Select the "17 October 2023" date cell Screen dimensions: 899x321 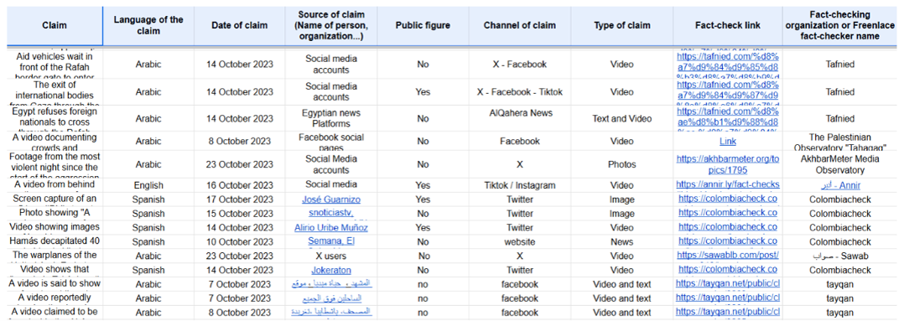240,199
